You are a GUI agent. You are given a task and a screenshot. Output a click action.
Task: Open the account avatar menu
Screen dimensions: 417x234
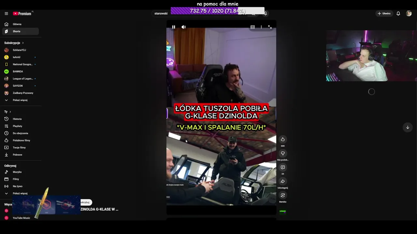click(x=409, y=13)
